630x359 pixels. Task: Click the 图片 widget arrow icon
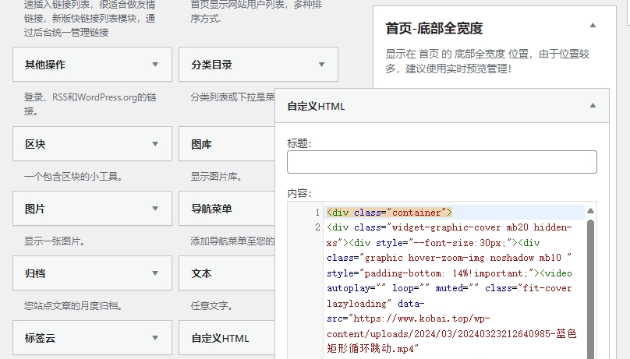tap(155, 209)
